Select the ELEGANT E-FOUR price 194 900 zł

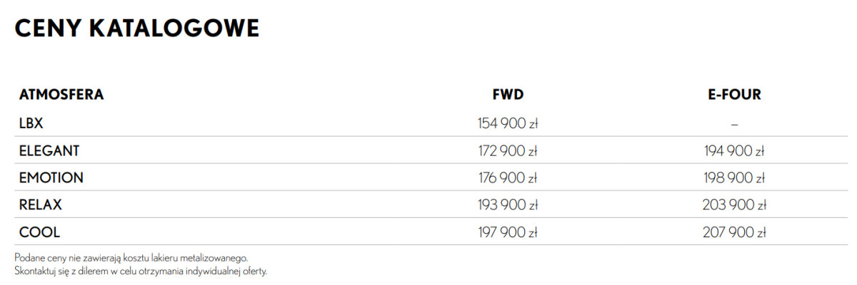(x=733, y=151)
